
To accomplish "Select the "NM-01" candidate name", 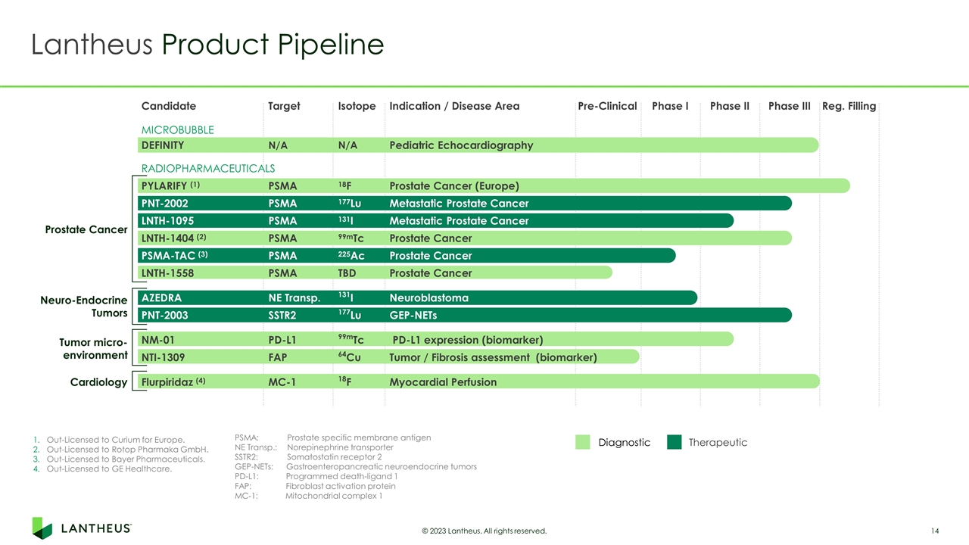I will click(158, 341).
